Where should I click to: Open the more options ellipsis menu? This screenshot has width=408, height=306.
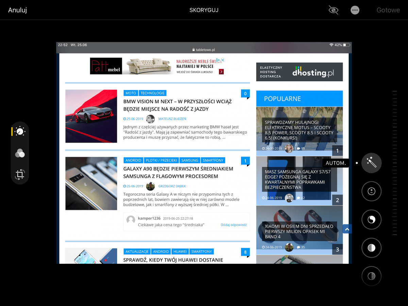pyautogui.click(x=355, y=10)
